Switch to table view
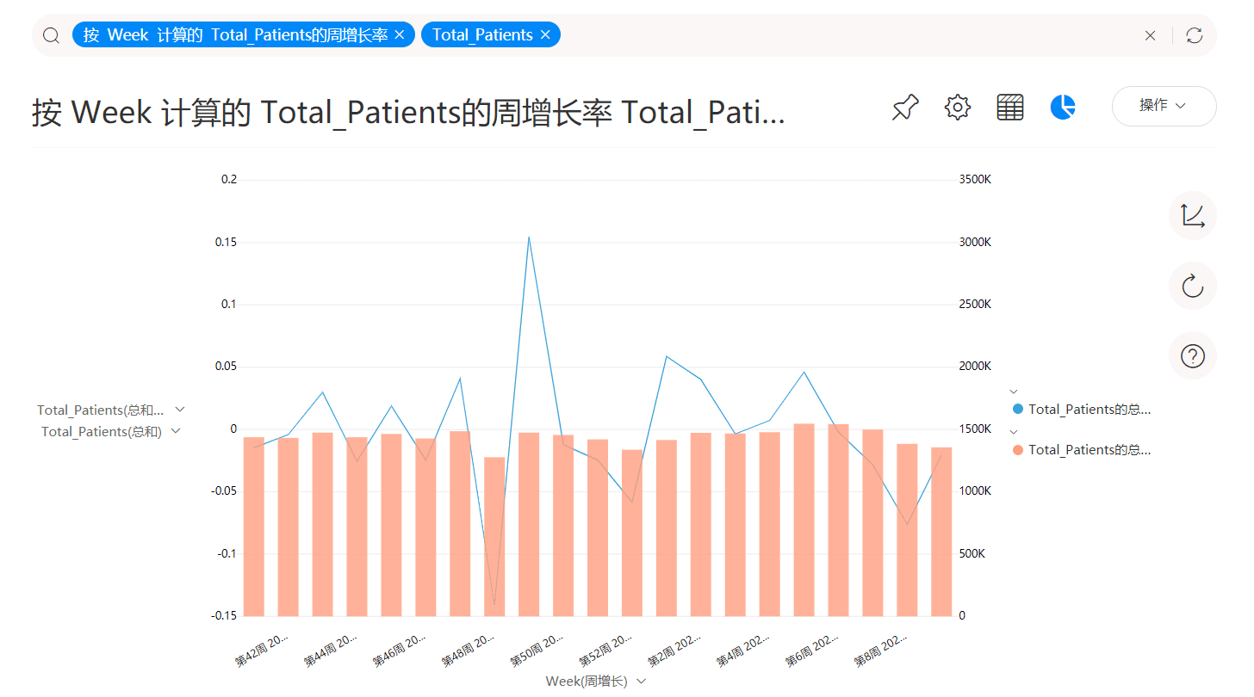This screenshot has height=697, width=1254. click(x=1010, y=108)
